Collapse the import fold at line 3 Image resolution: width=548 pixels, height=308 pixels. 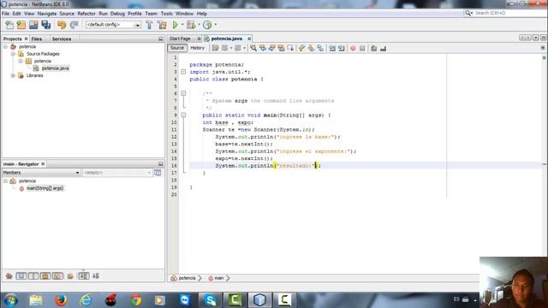183,72
